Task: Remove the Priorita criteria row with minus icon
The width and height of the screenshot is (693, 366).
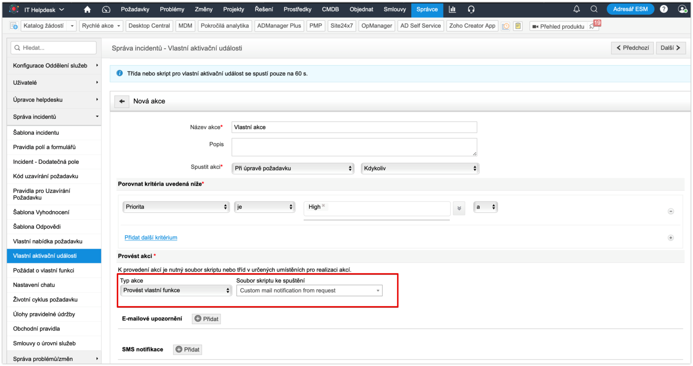Action: pos(670,211)
